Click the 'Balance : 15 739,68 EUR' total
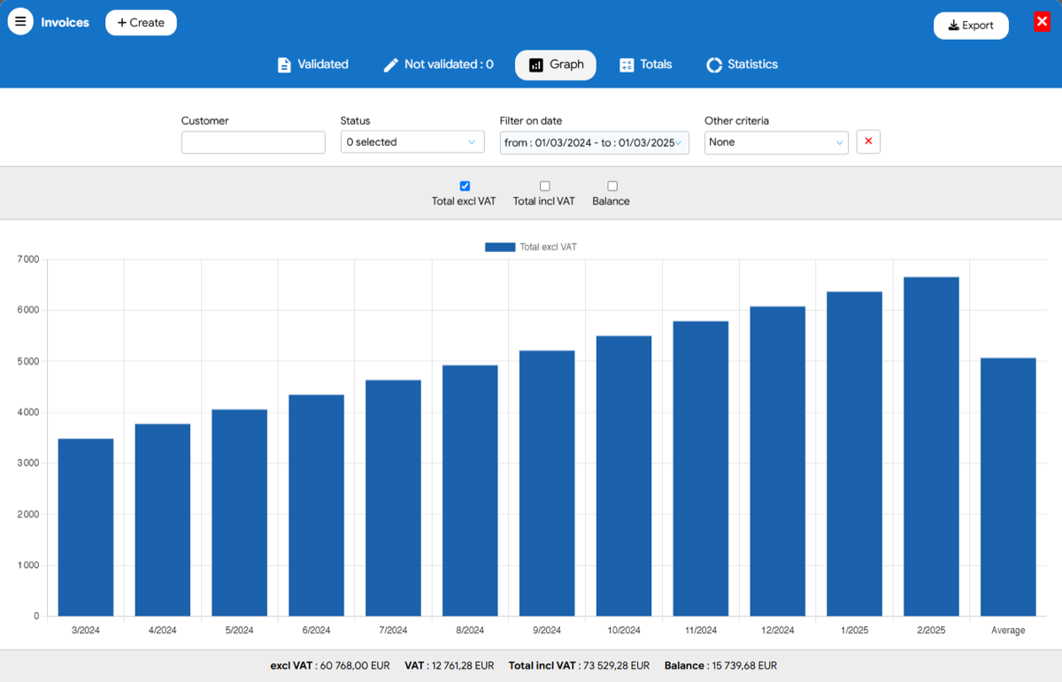This screenshot has width=1062, height=682. click(x=721, y=666)
